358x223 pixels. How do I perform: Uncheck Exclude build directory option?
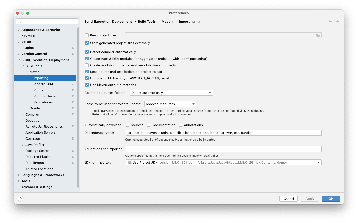tap(87, 78)
